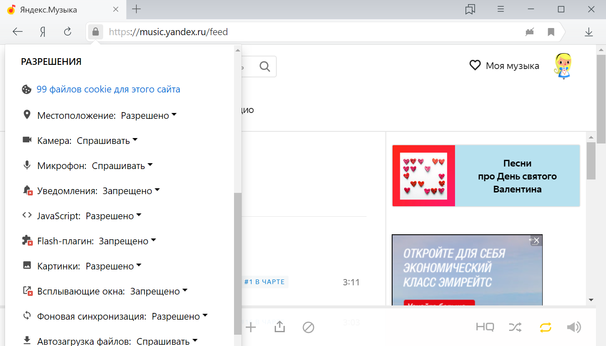Click the track duration 3:11
This screenshot has height=346, width=606.
351,282
